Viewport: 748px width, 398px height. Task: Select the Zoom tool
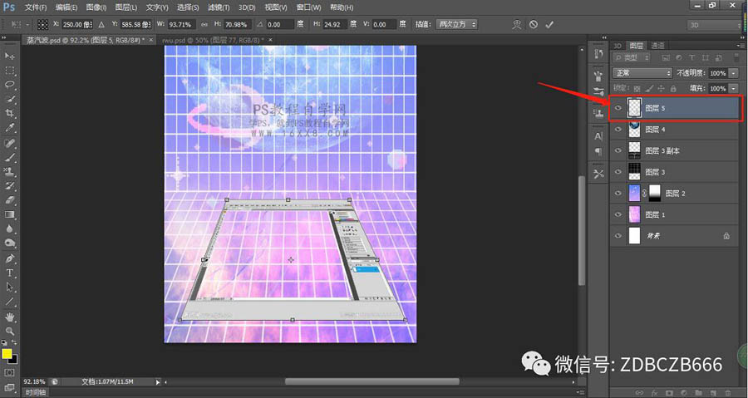[x=10, y=331]
